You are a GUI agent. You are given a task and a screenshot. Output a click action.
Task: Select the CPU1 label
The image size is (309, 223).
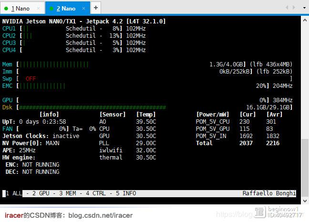(9, 29)
